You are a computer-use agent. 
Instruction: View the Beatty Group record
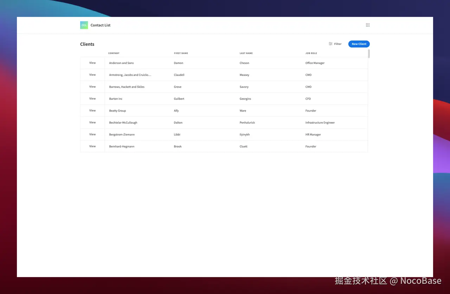(x=92, y=110)
